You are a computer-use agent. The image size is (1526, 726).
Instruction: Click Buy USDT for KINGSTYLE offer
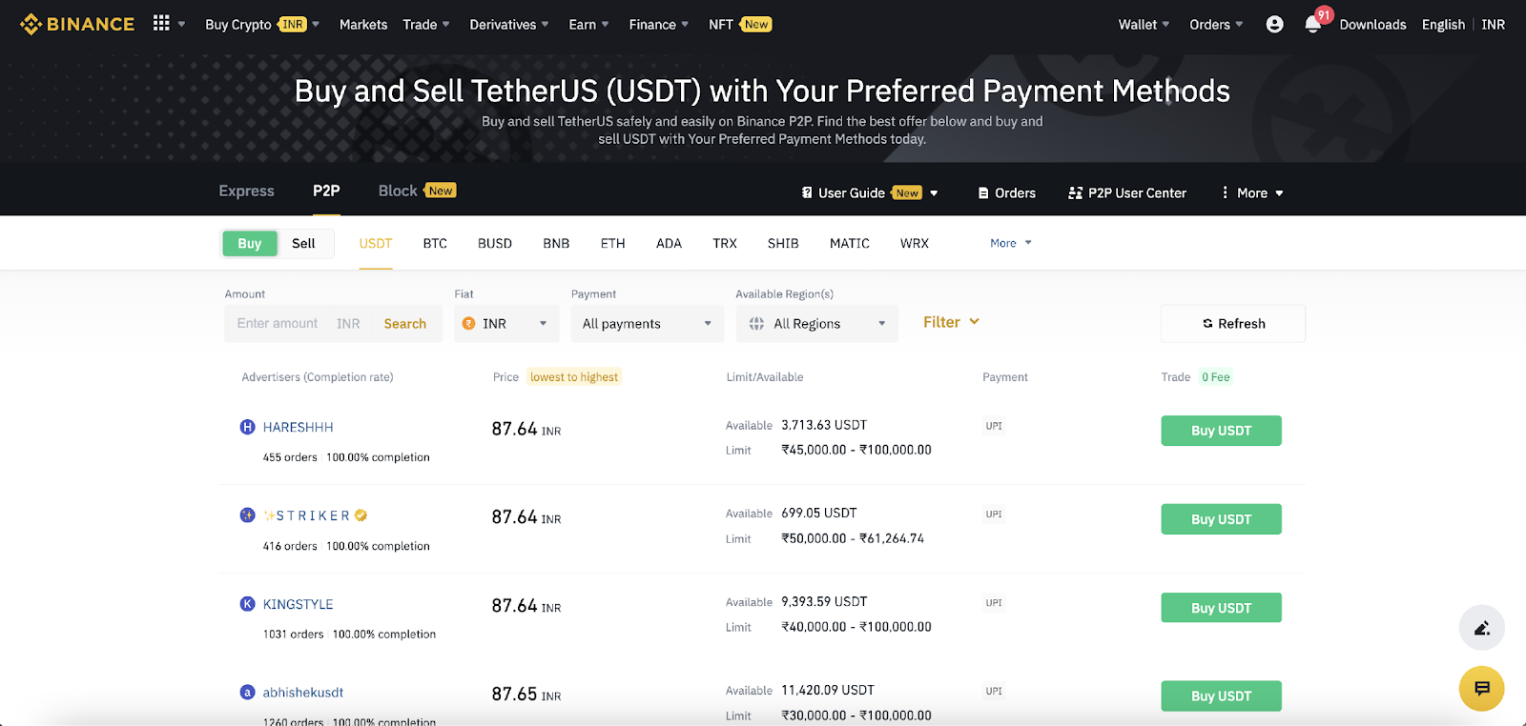(1221, 608)
